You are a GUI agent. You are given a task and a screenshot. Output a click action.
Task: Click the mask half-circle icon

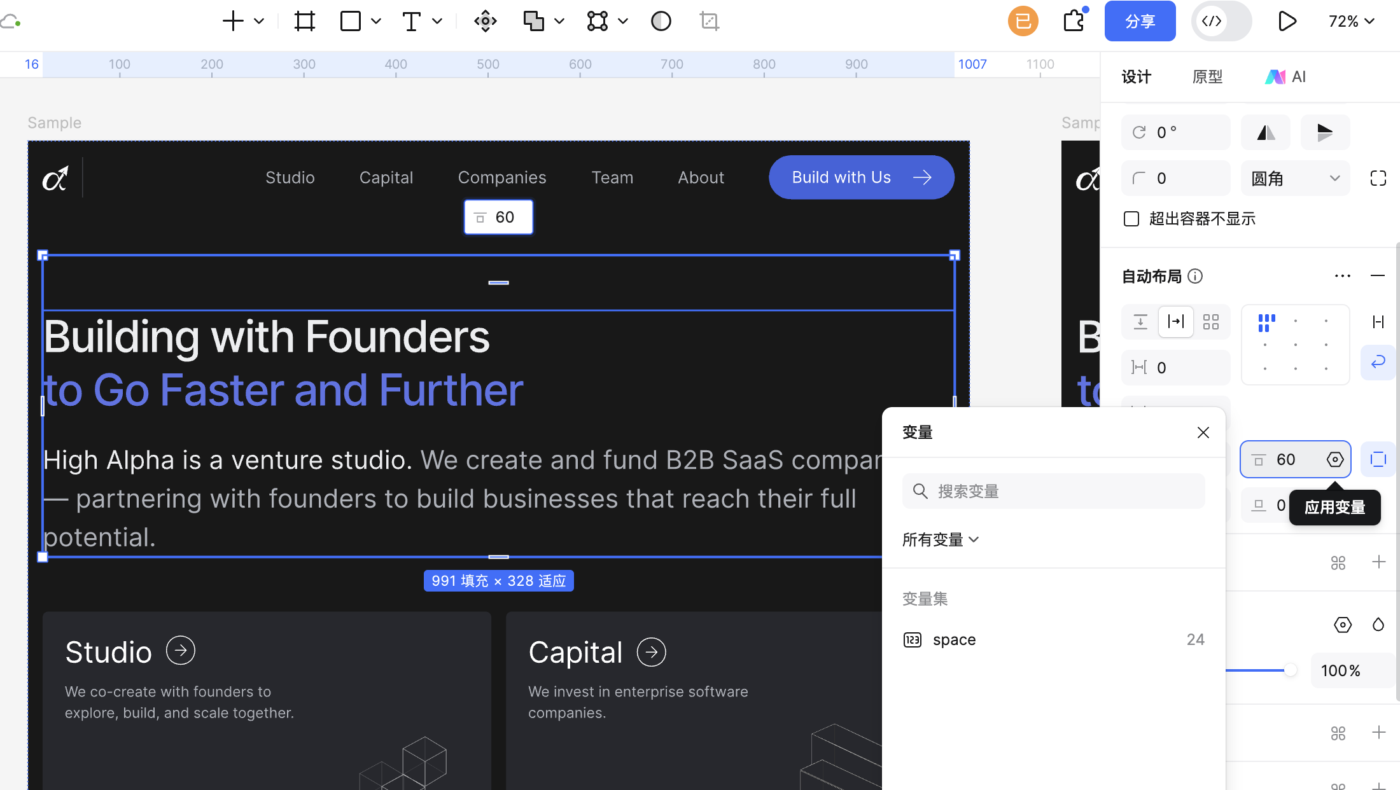tap(661, 22)
